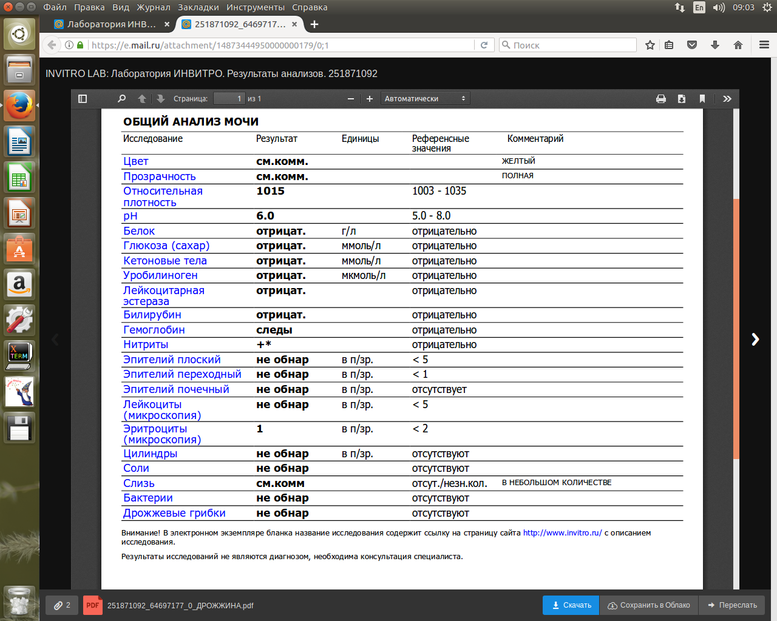Click the PDF vertical scrollbar thumb

pos(736,327)
